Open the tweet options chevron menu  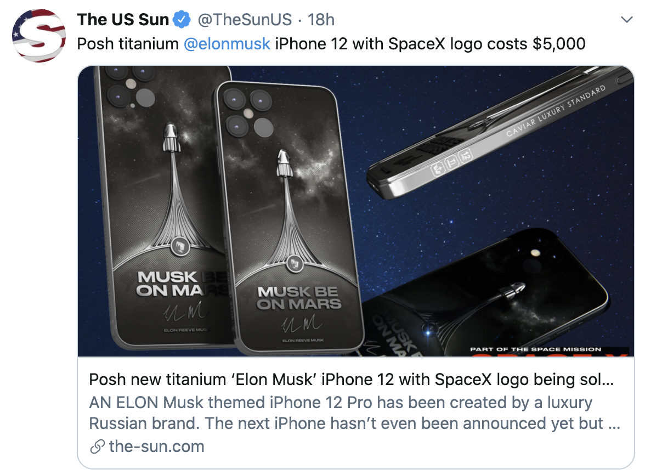point(626,20)
